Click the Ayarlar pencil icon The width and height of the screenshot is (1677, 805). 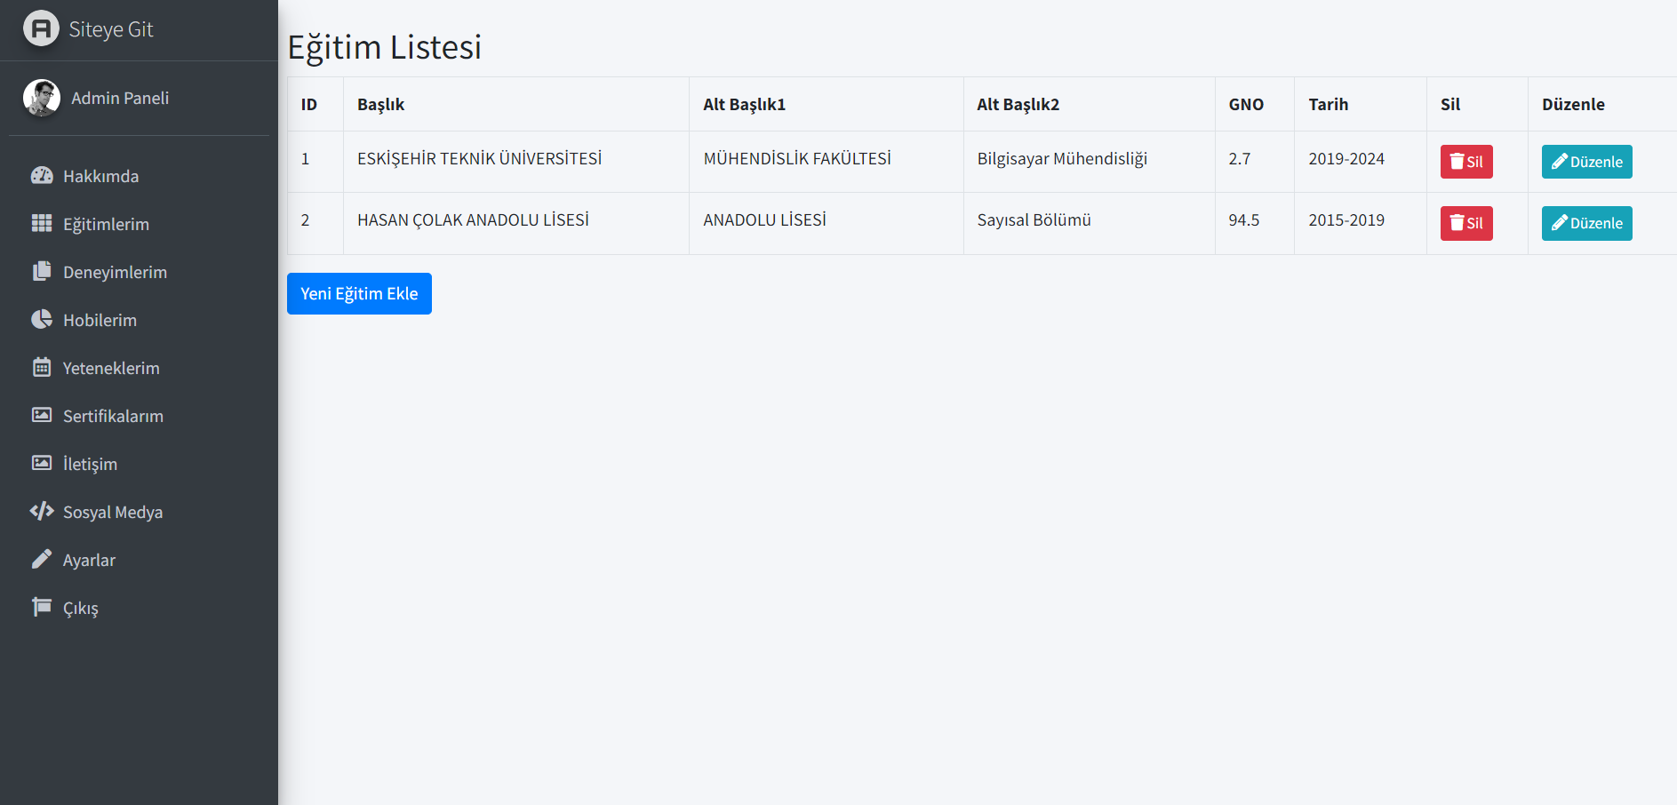point(42,559)
